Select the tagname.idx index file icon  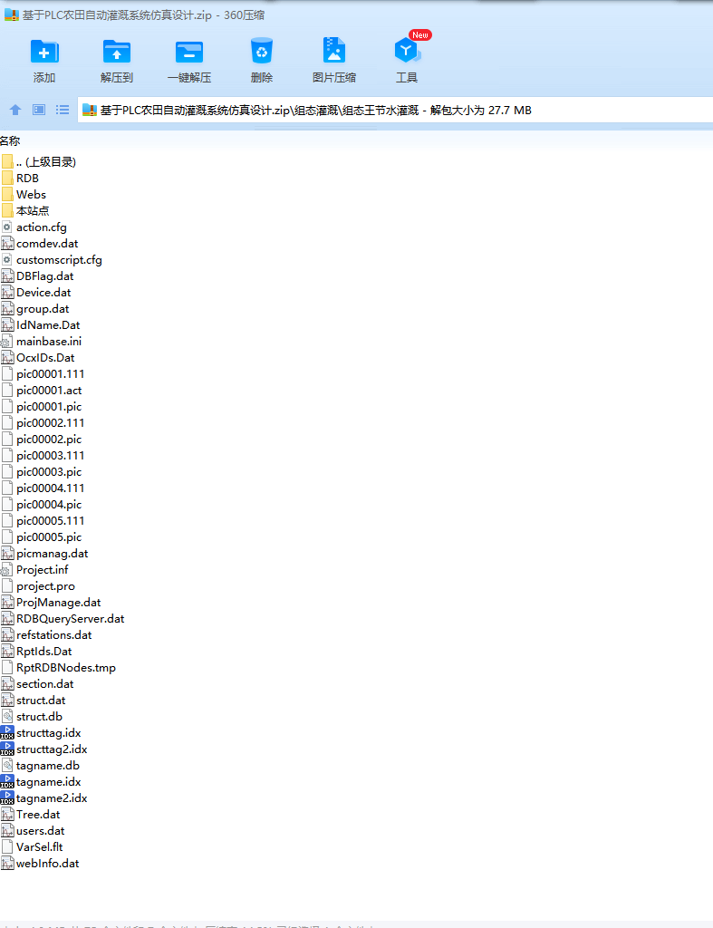tap(7, 782)
